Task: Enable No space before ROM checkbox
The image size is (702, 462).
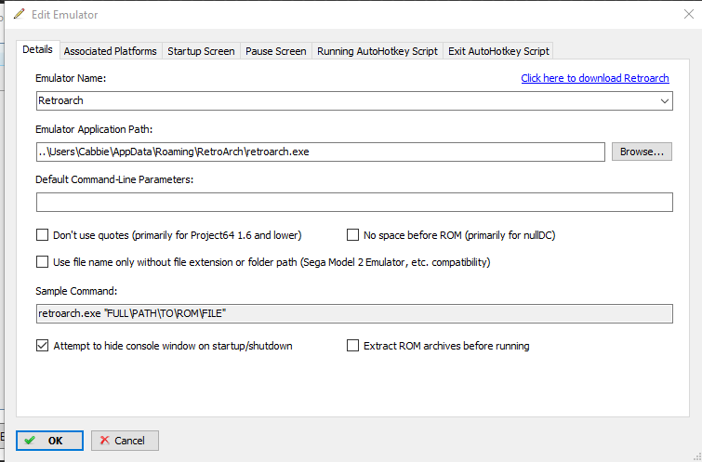Action: pyautogui.click(x=352, y=235)
